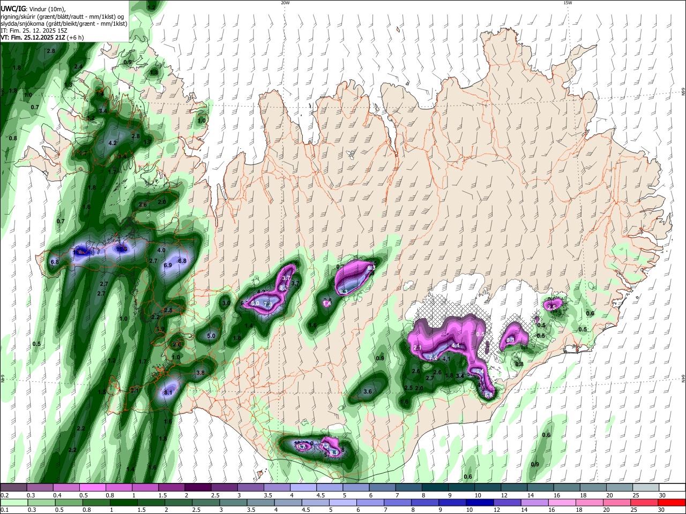This screenshot has height=514, width=686.
Task: Pick the light grey 25–30 swatch in upper legend
Action: point(646,487)
